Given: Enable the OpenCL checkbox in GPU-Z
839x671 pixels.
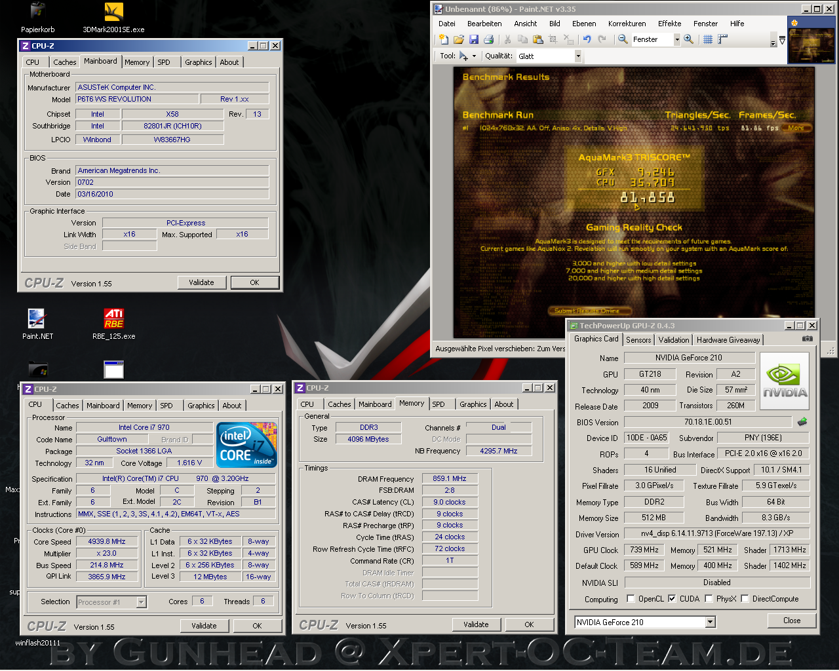Looking at the screenshot, I should click(x=631, y=599).
